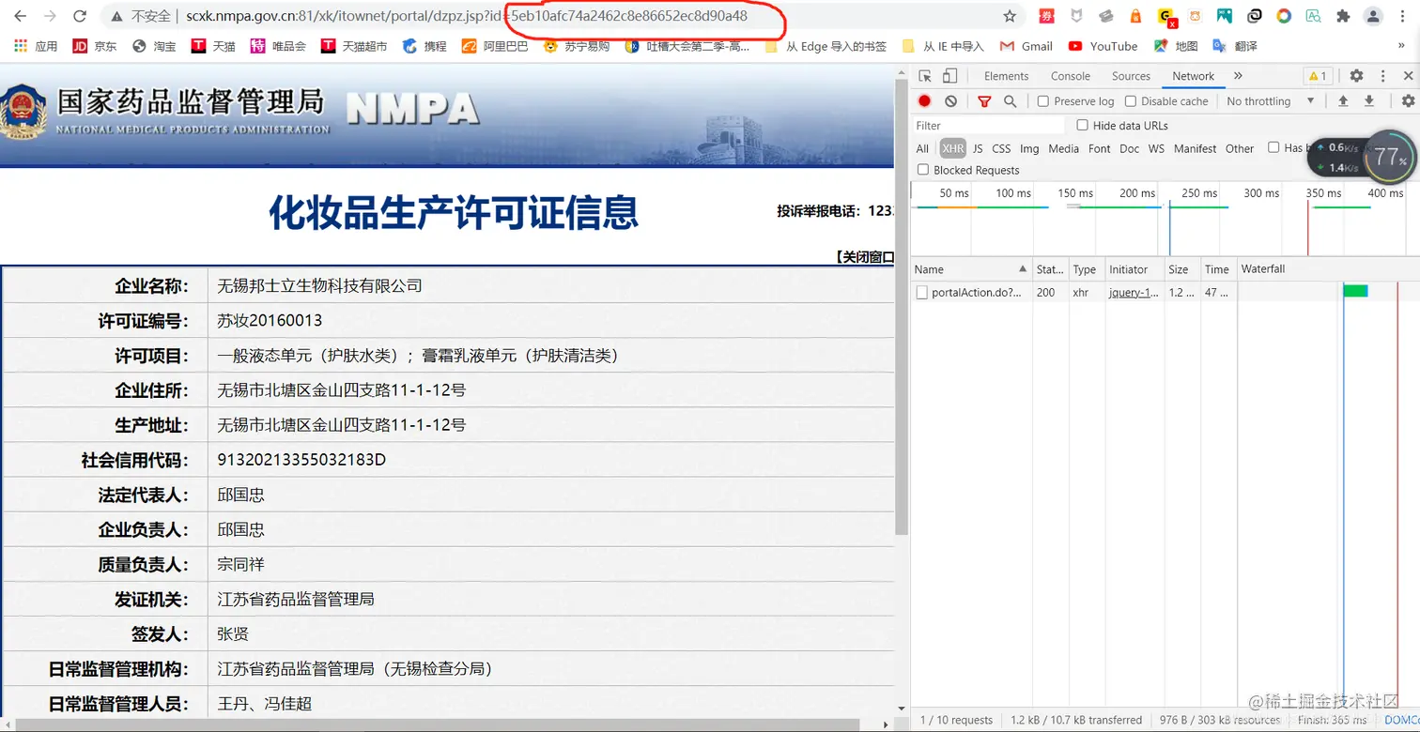The height and width of the screenshot is (732, 1420).
Task: Toggle the Has blocked cookies checkbox
Action: click(1273, 147)
